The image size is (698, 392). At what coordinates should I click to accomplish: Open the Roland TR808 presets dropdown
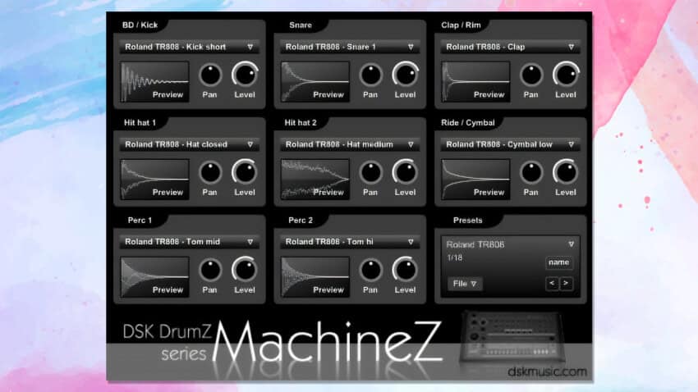tap(510, 244)
